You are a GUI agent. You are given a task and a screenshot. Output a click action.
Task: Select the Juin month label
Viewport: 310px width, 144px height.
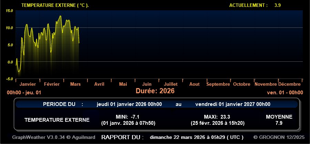[x=147, y=84]
